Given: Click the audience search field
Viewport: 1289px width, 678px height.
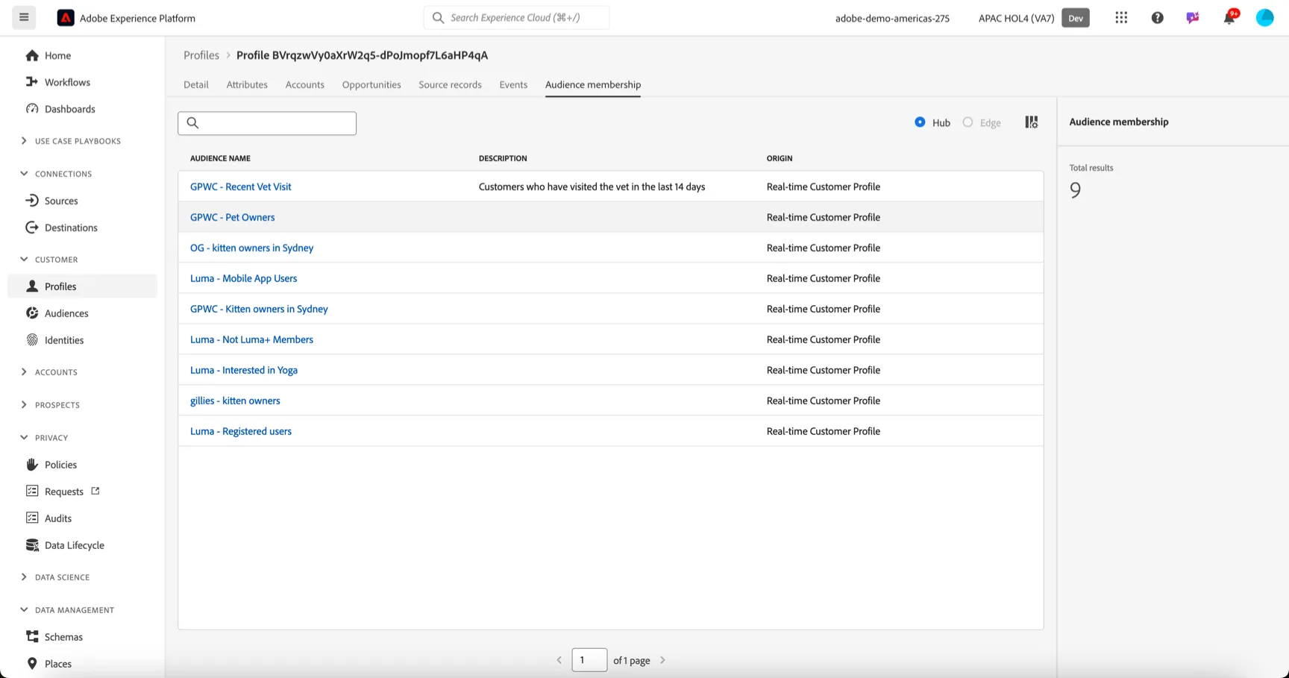Looking at the screenshot, I should [x=267, y=123].
